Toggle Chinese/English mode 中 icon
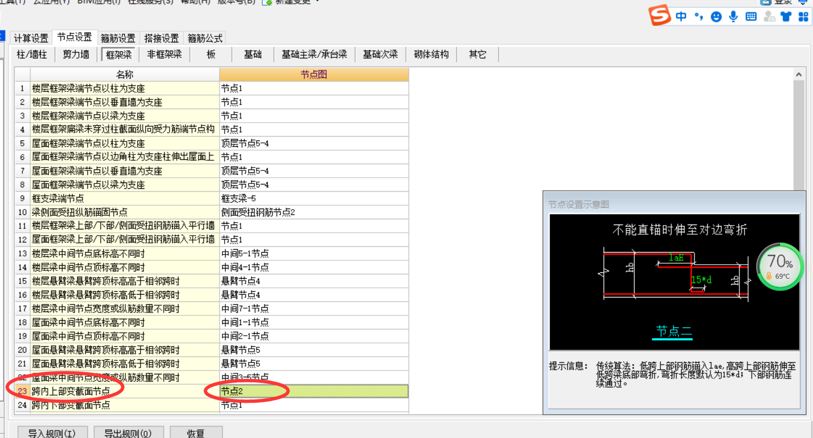The width and height of the screenshot is (813, 438). pyautogui.click(x=681, y=16)
